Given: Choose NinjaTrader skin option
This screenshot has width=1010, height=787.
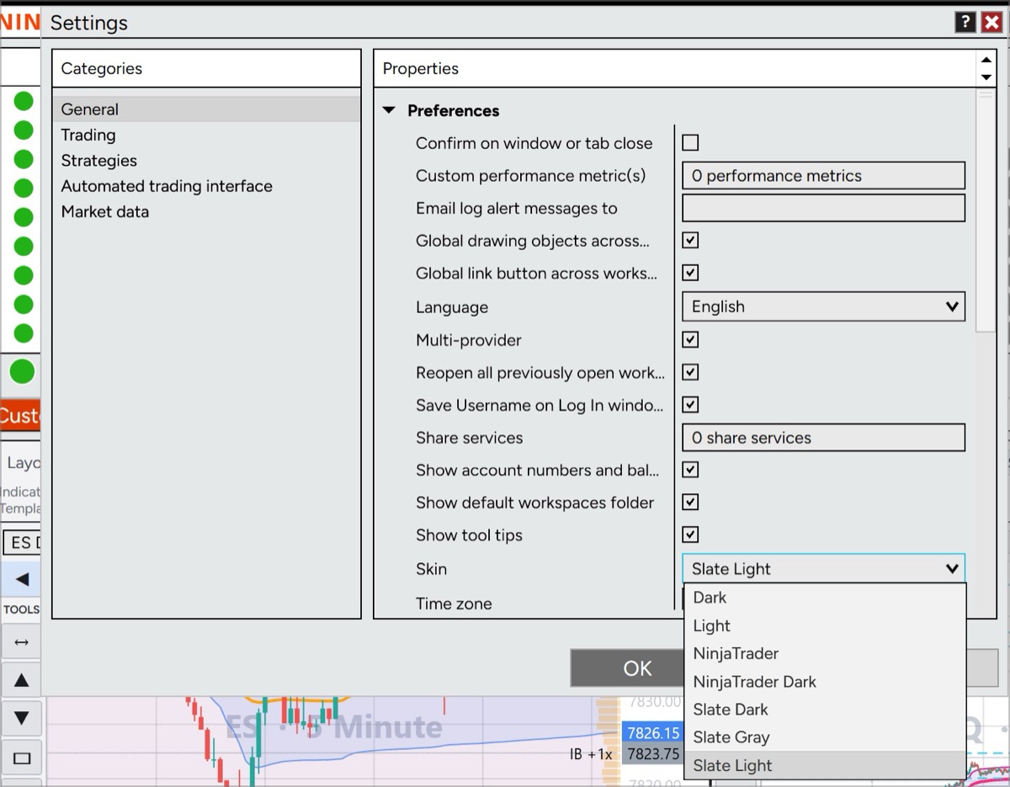Looking at the screenshot, I should [825, 653].
